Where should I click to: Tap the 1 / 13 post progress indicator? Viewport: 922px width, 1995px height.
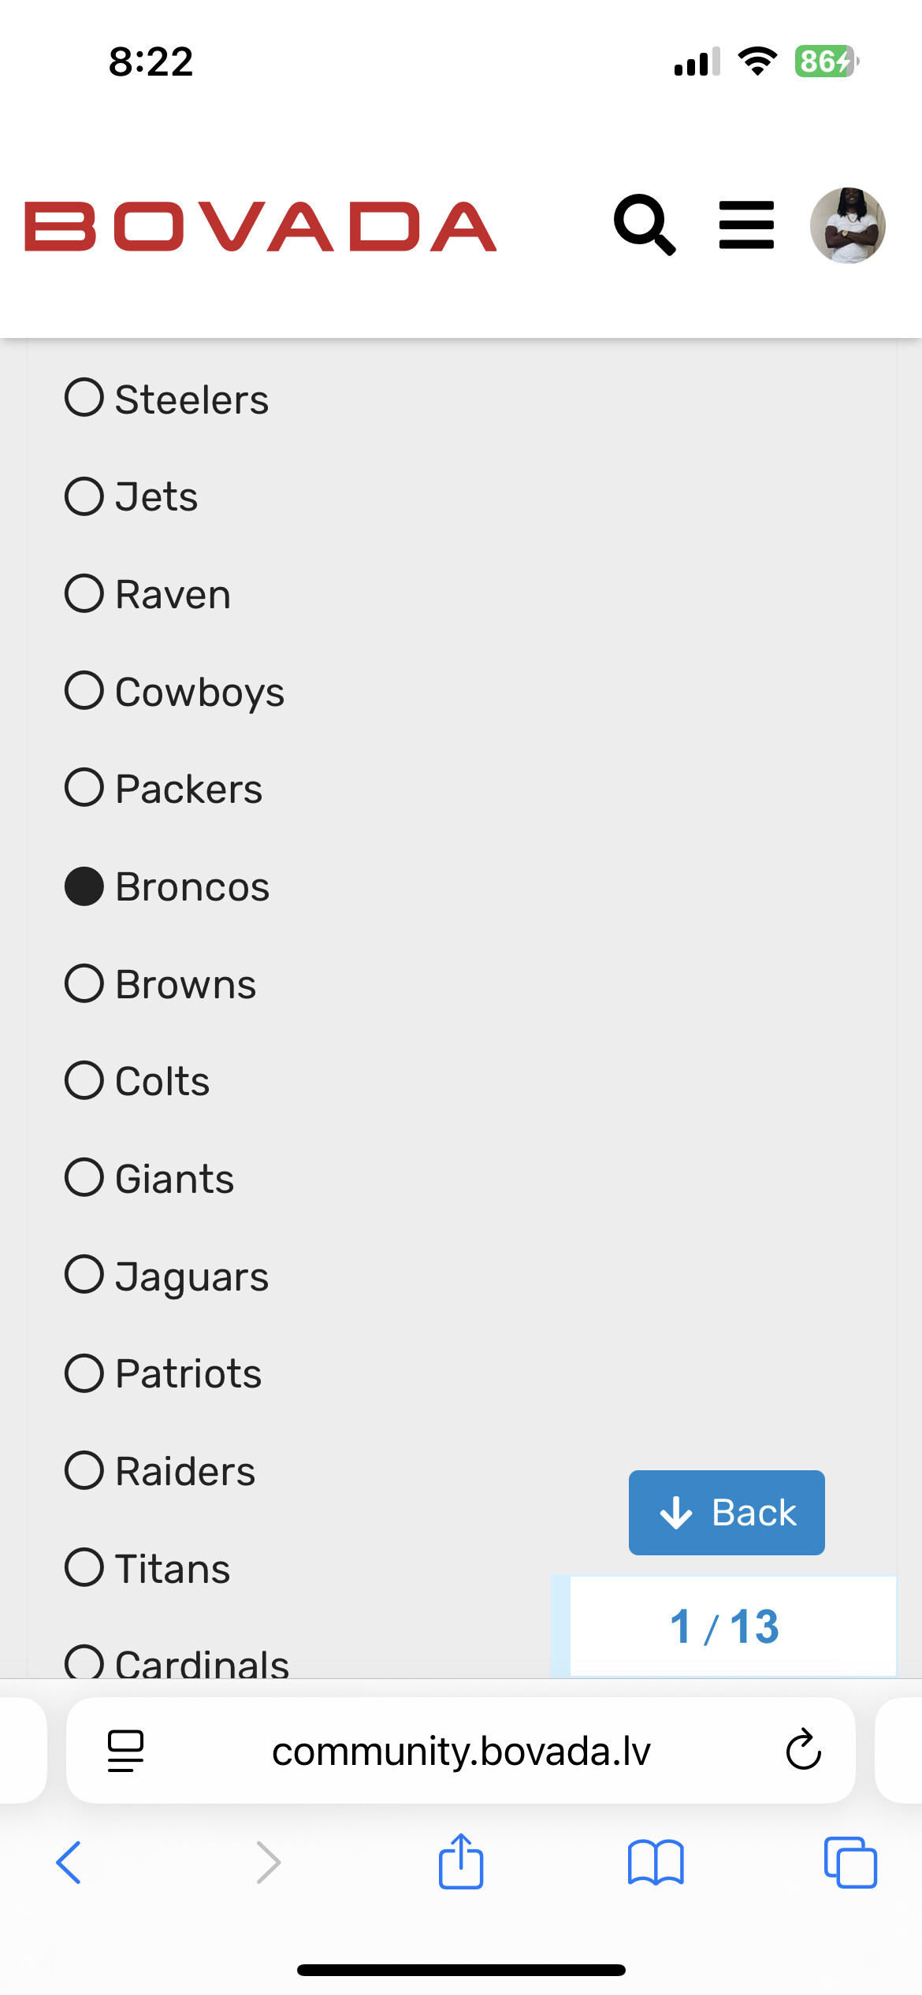725,1626
